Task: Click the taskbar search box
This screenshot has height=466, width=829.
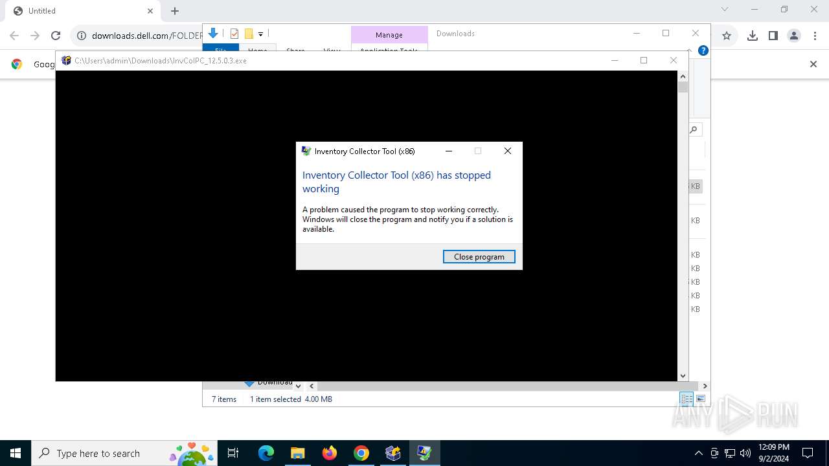Action: click(125, 453)
